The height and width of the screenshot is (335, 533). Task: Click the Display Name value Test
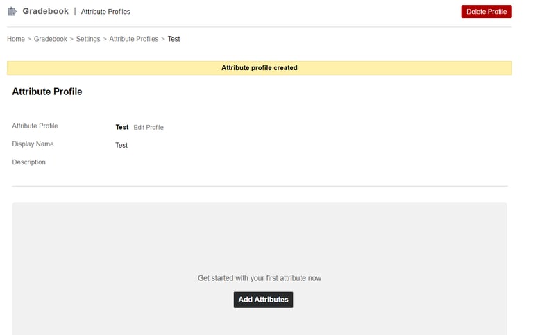tap(121, 145)
